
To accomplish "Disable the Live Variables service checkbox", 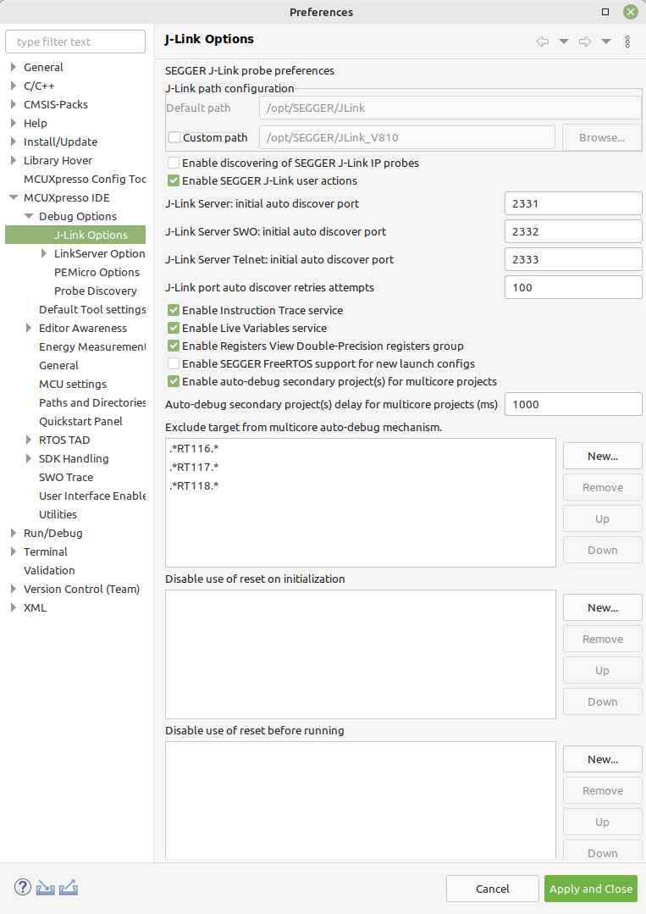I will pyautogui.click(x=174, y=328).
